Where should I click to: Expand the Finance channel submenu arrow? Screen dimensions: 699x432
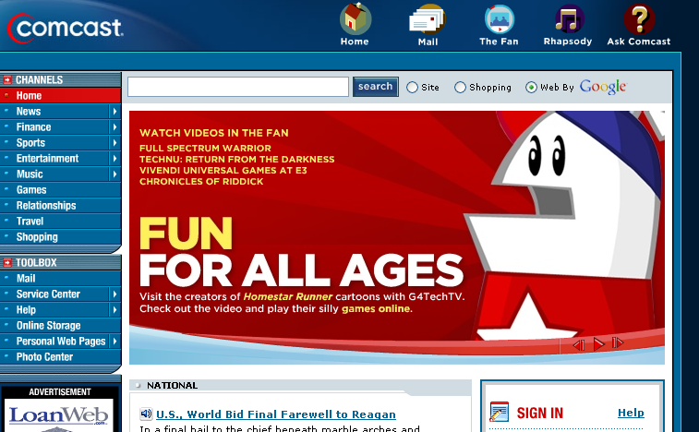coord(114,127)
